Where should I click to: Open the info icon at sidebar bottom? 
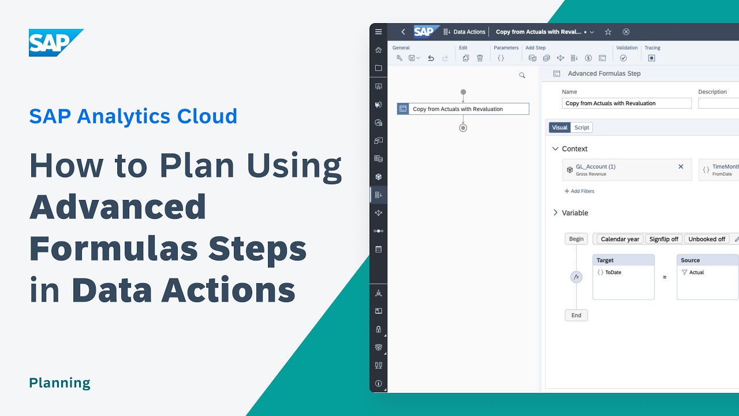coord(378,383)
